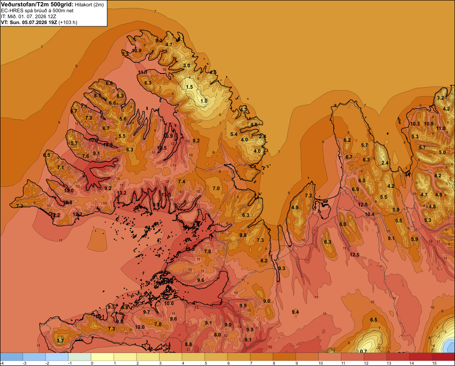Select the 3.7 temperature label on the peninsula tip
Image resolution: width=455 pixels, height=366 pixels.
pos(60,340)
